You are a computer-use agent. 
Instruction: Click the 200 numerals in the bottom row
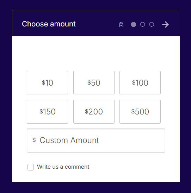(95, 112)
